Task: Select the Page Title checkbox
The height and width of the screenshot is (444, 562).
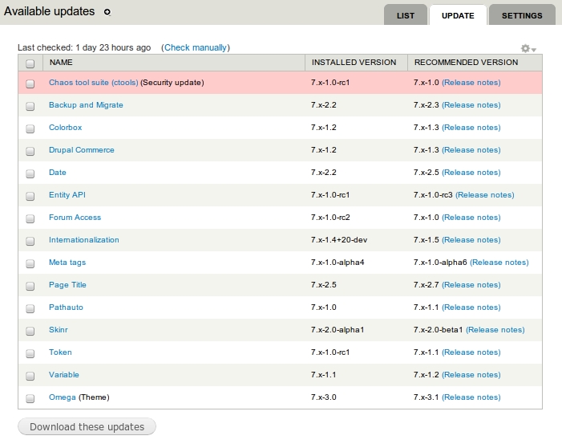Action: tap(30, 286)
